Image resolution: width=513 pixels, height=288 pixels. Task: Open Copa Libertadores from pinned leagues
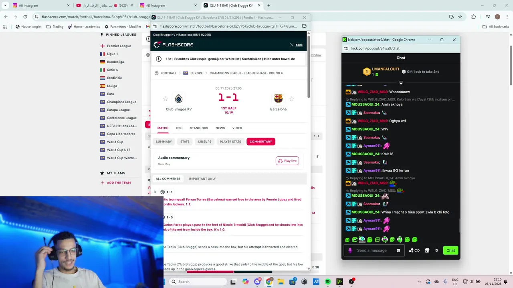point(121,134)
